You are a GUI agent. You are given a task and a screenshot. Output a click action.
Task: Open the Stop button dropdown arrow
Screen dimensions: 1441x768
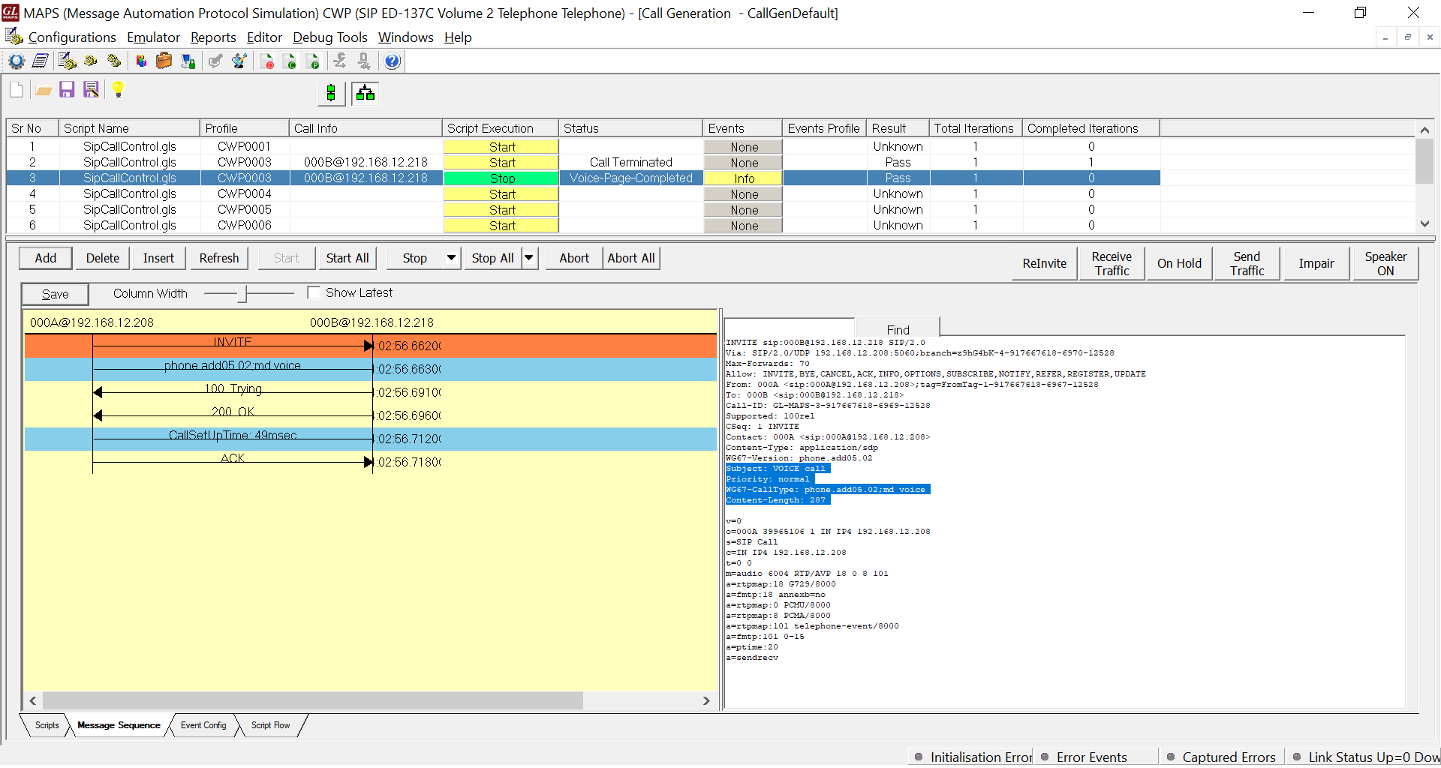[x=451, y=258]
